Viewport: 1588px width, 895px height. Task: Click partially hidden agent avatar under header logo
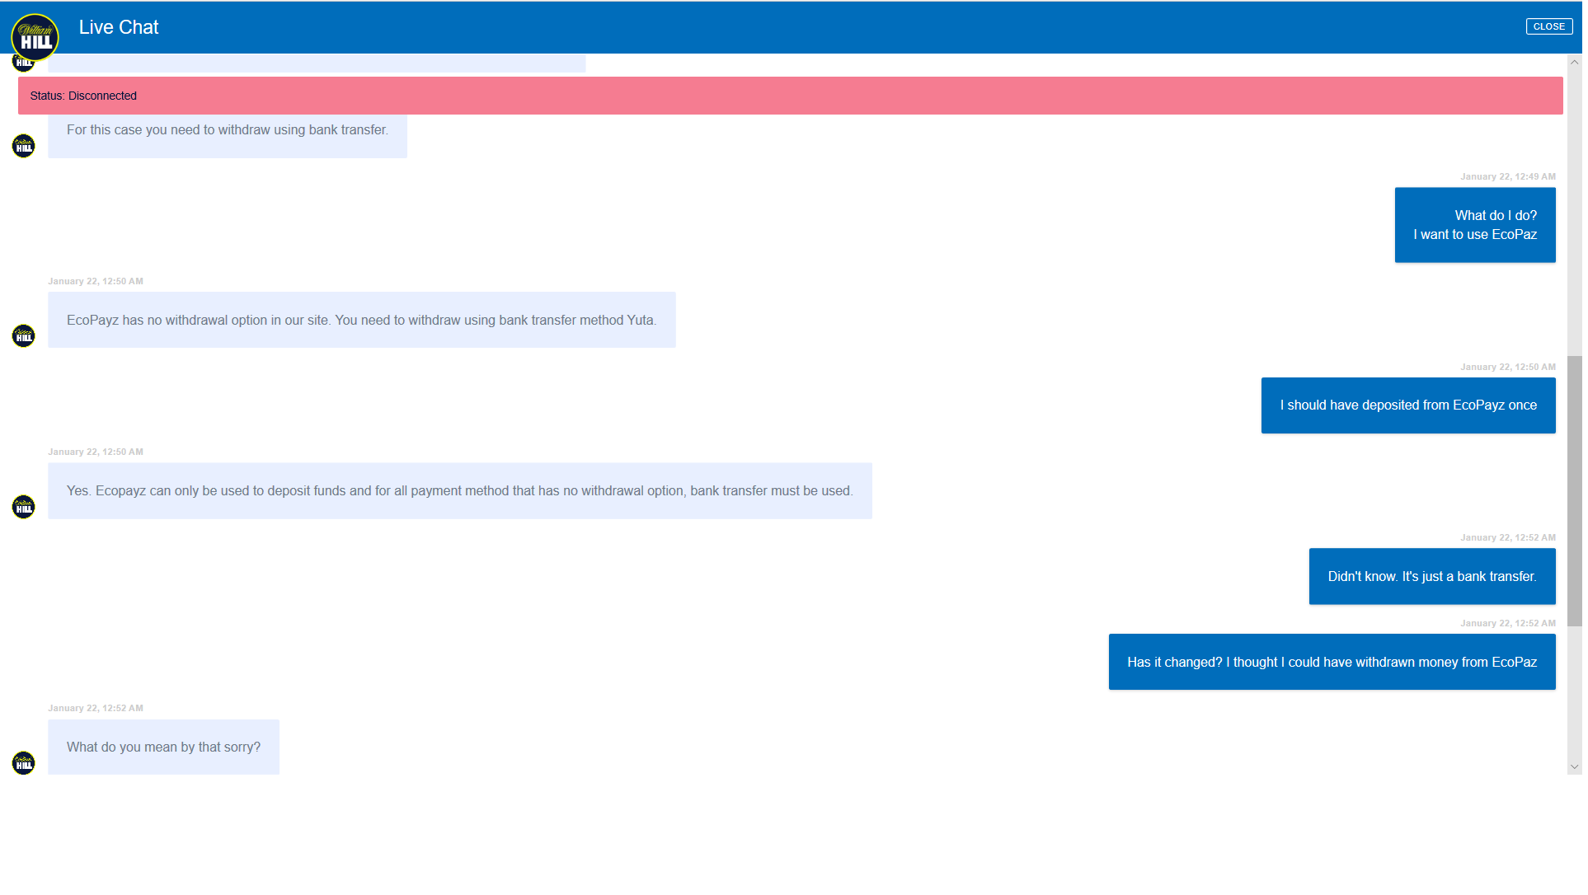(x=21, y=65)
